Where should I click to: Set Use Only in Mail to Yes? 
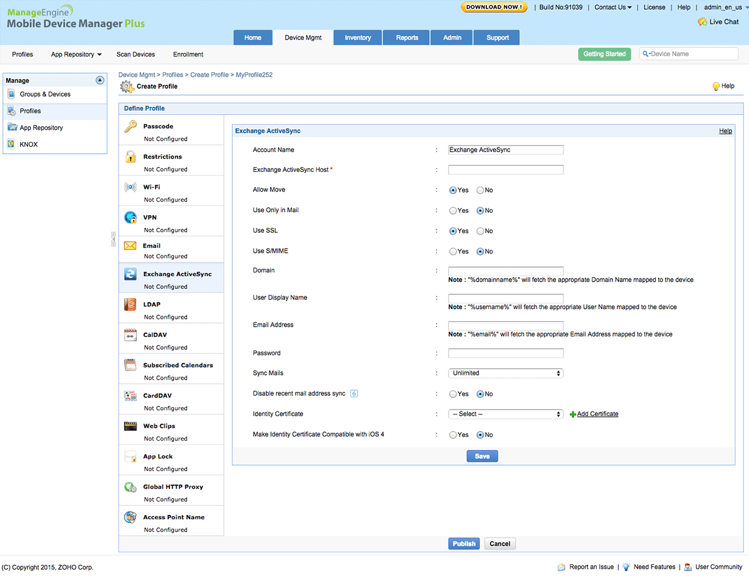click(453, 211)
